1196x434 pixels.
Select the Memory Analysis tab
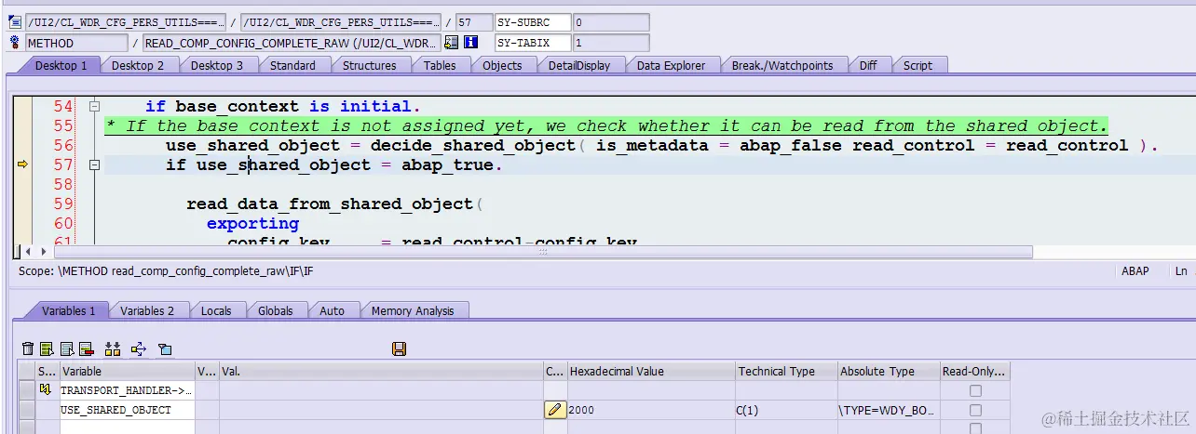[413, 310]
